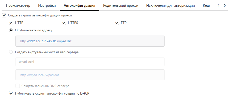Open the Исключения для авторизации tab
The height and width of the screenshot is (108, 230).
[x=170, y=5]
